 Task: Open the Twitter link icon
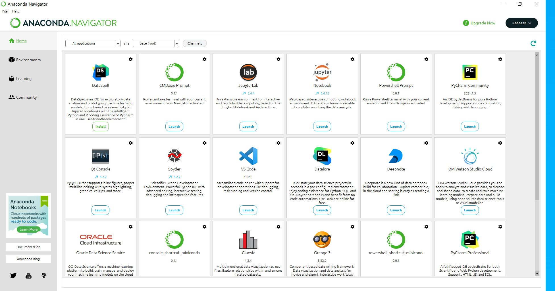click(13, 275)
